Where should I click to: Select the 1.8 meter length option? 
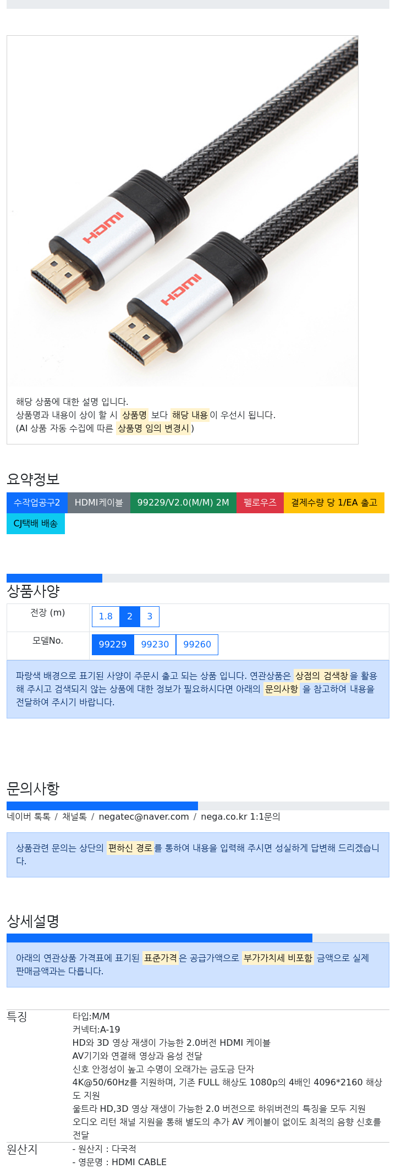106,617
